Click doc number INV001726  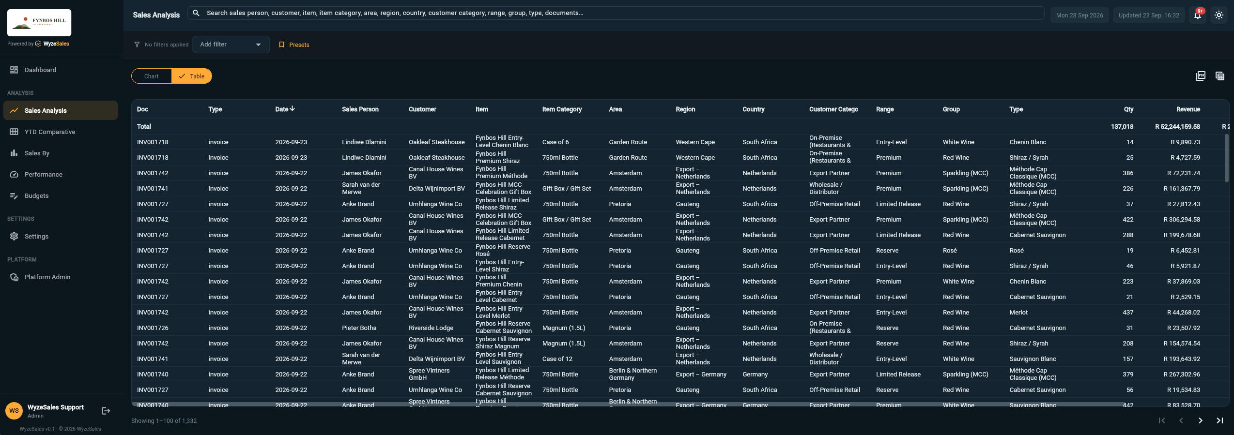(153, 328)
